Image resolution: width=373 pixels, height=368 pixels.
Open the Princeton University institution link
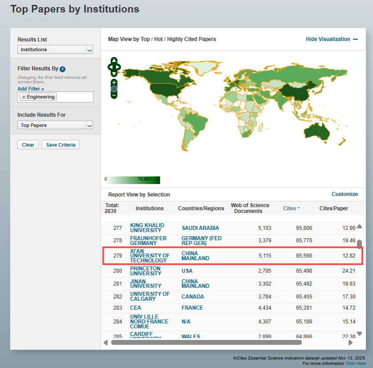pyautogui.click(x=145, y=271)
